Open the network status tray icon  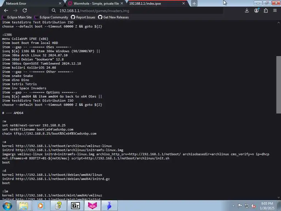[247, 206]
